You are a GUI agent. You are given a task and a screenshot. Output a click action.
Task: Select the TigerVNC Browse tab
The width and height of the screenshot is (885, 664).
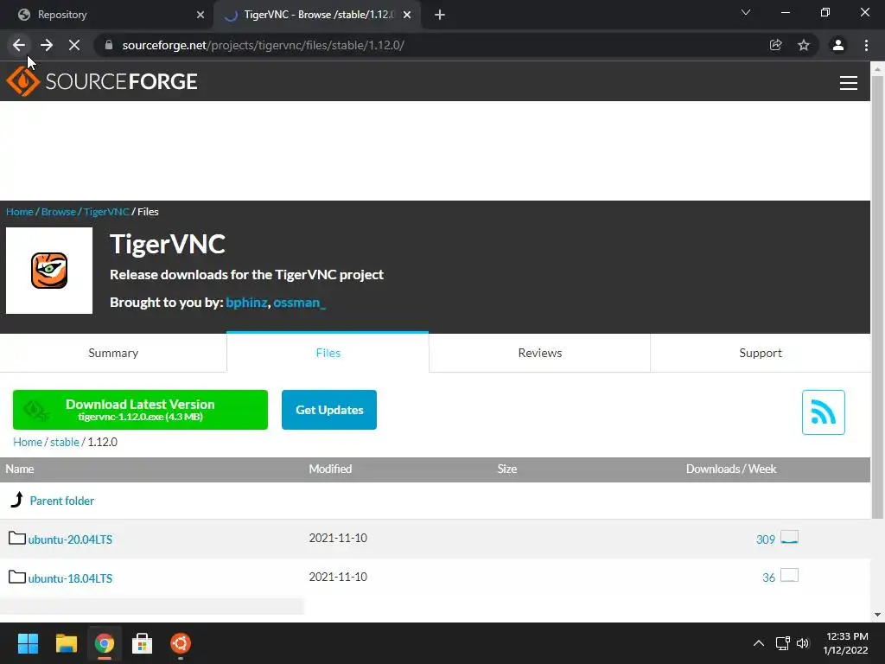pyautogui.click(x=317, y=16)
